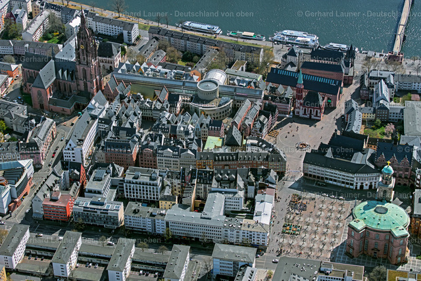Viewport: 421px width, 281px height.
Task: Click the footbridge crossing the river
Action: (401, 26)
